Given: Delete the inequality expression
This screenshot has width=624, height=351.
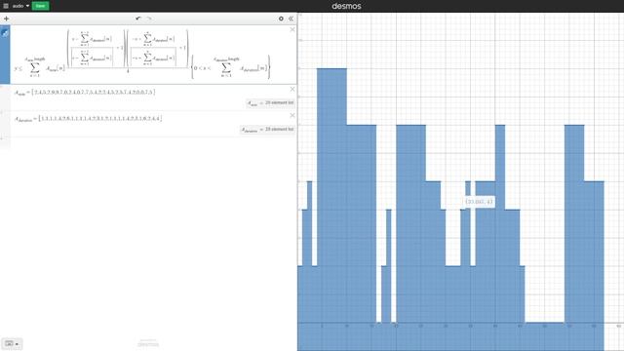Looking at the screenshot, I should [x=292, y=30].
